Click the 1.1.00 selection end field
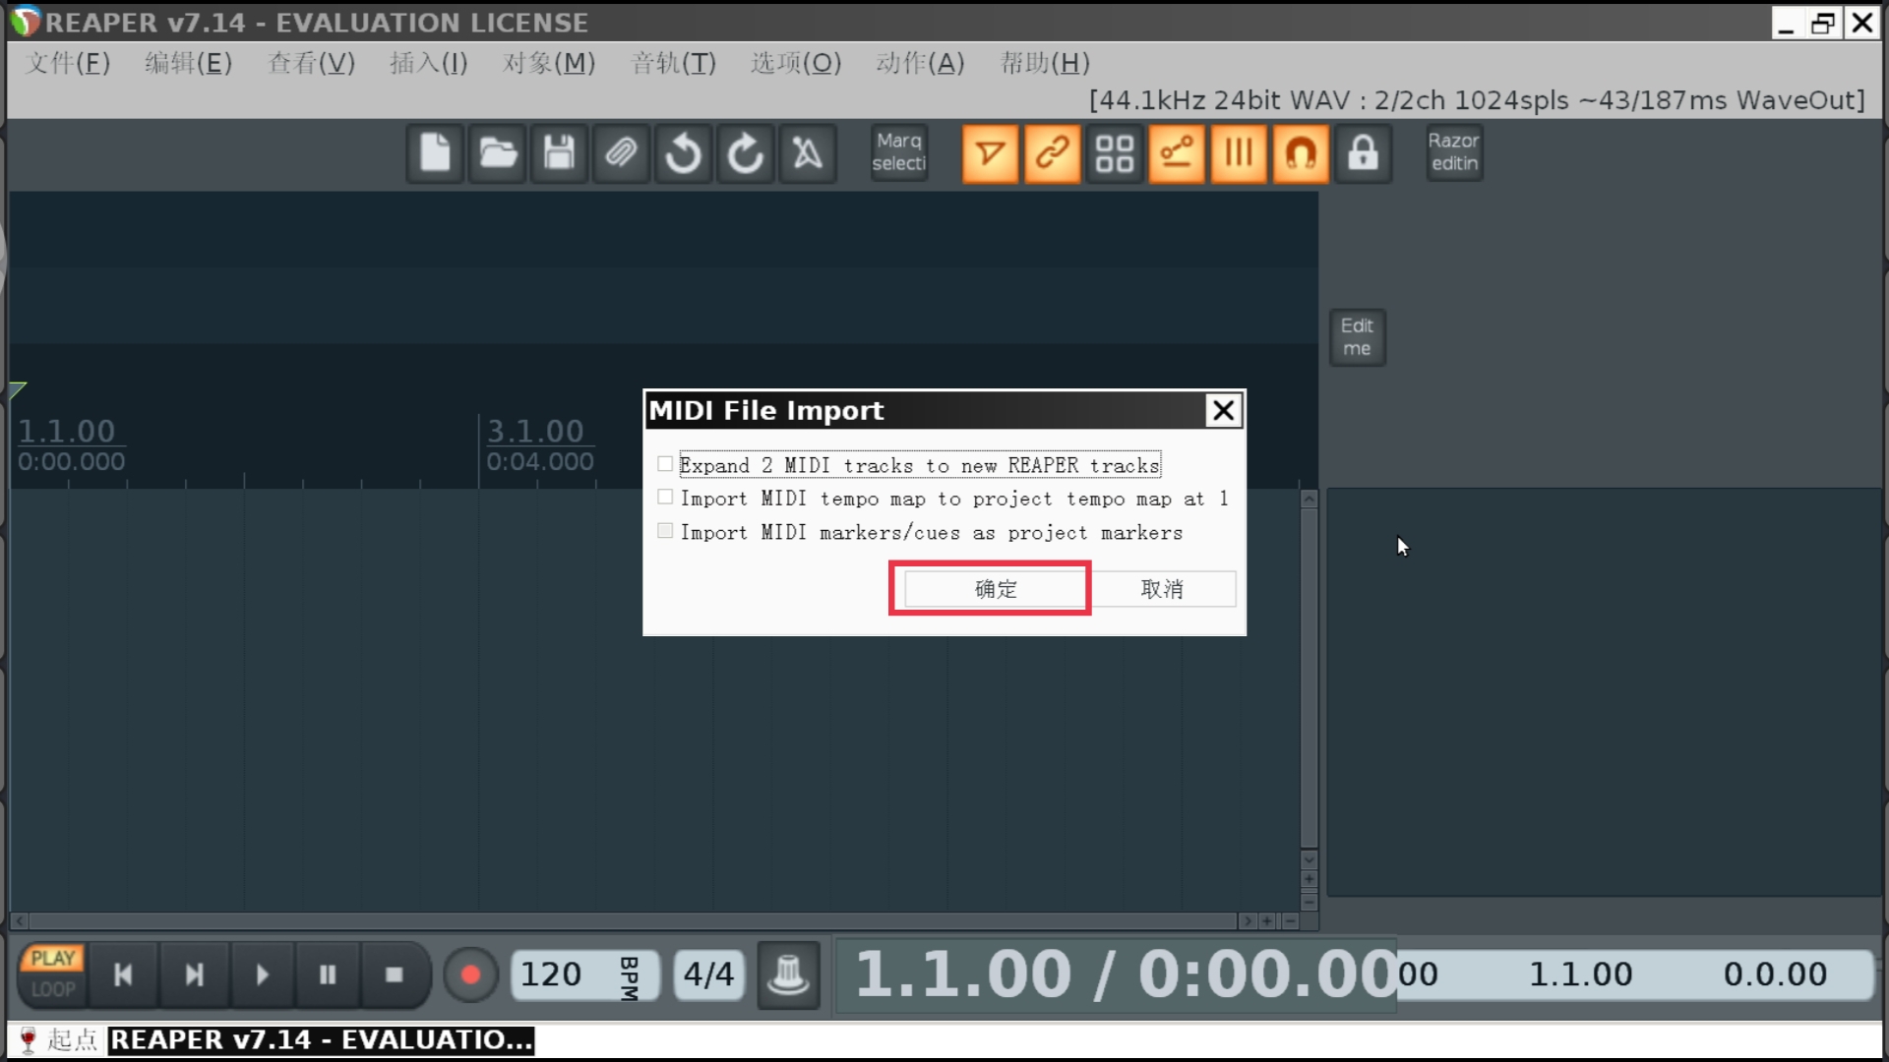 [x=1580, y=974]
